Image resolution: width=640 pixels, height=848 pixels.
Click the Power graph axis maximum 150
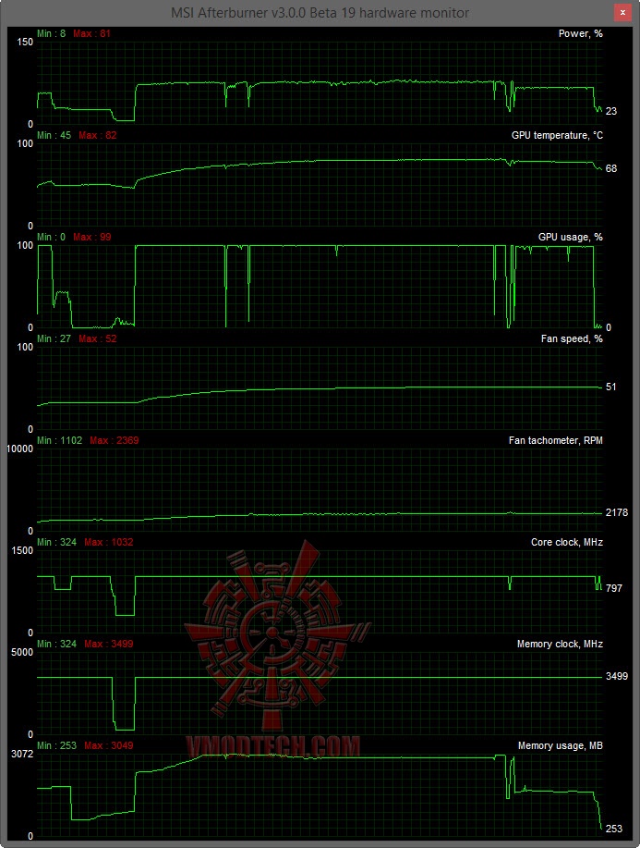tap(25, 43)
